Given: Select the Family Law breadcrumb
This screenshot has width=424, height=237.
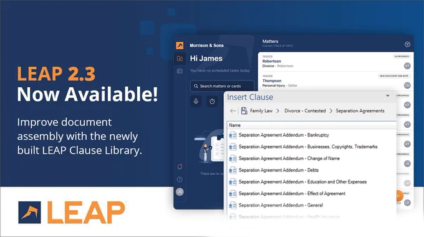Looking at the screenshot, I should (x=261, y=110).
